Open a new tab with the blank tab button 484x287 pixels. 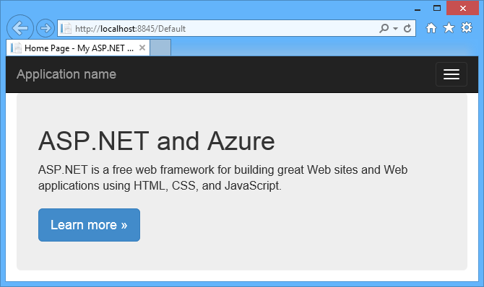point(160,48)
